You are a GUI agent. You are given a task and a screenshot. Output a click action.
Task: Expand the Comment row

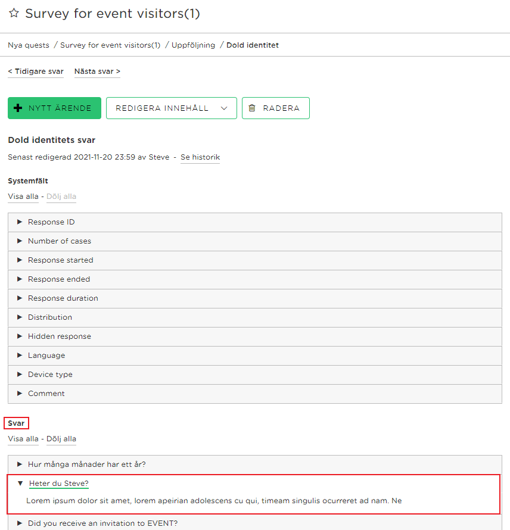click(254, 394)
